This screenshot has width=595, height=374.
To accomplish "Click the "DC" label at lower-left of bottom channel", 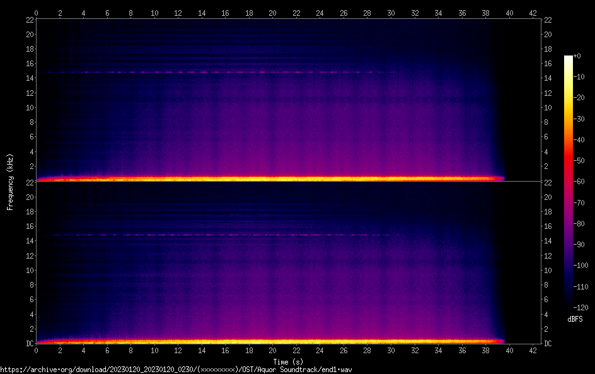I will [x=29, y=344].
